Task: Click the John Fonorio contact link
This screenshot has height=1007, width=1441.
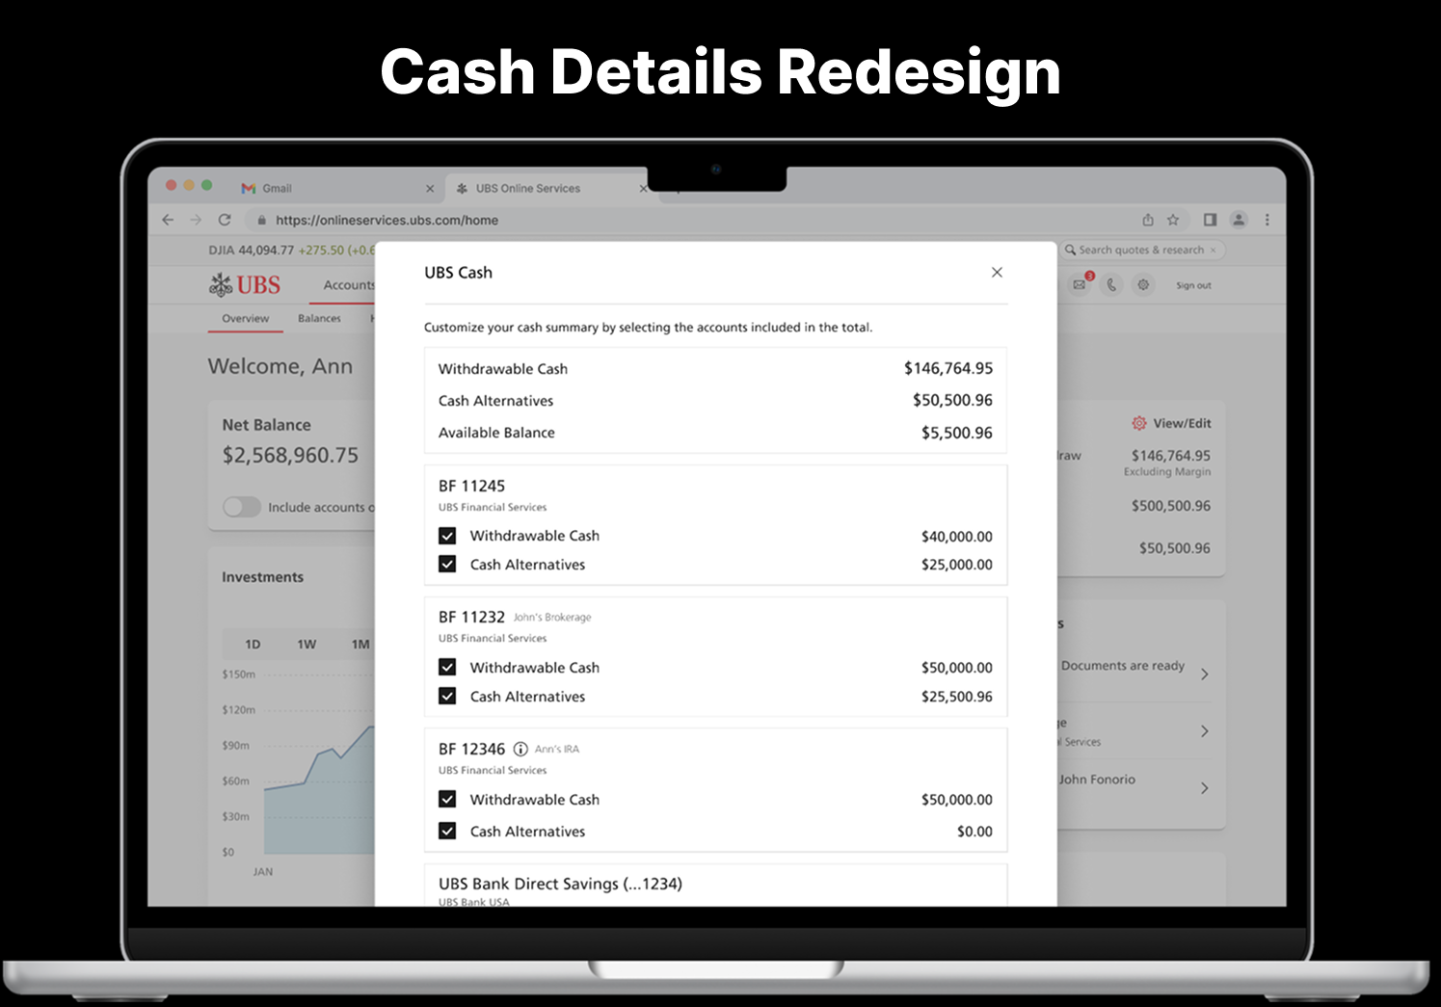Action: click(x=1097, y=780)
